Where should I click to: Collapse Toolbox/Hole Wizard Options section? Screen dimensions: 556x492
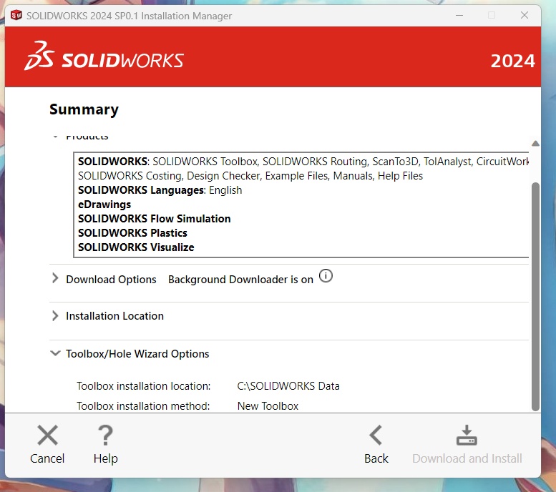(x=55, y=353)
